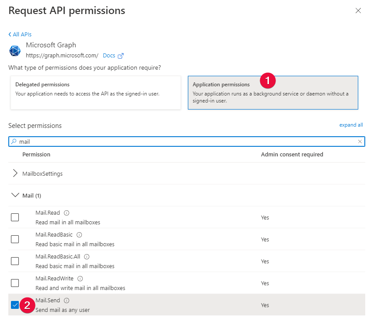Check the Mail.ReadBasic checkbox

tap(15, 239)
